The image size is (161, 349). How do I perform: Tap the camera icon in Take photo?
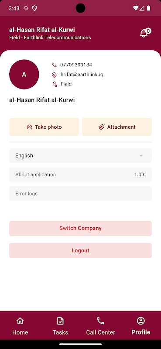point(29,127)
